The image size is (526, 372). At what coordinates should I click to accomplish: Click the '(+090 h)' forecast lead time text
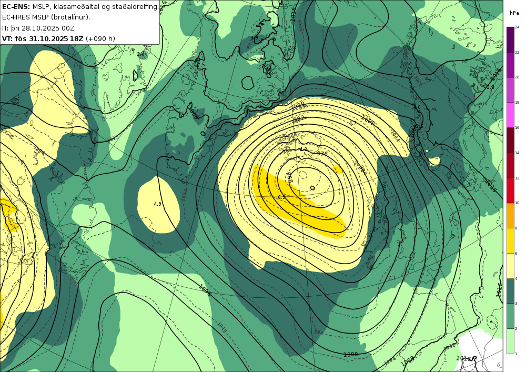coord(100,38)
